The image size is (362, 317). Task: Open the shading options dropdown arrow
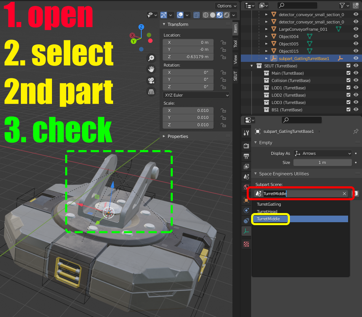coord(234,15)
